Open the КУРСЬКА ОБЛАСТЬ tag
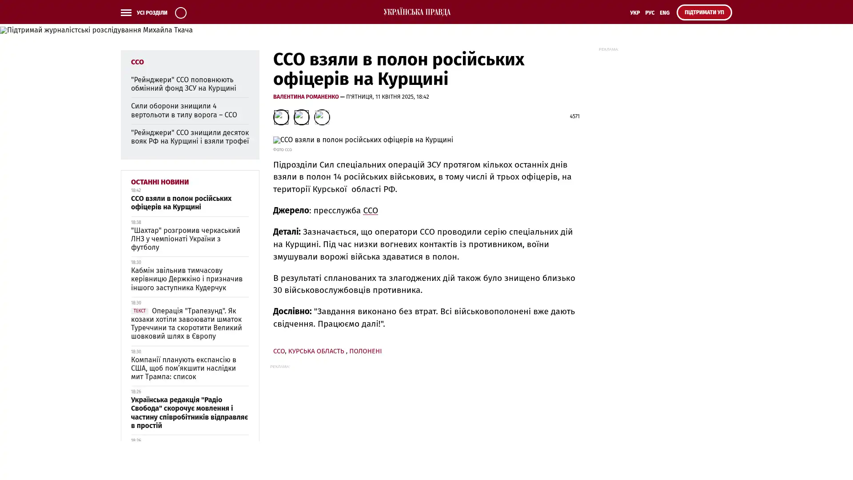This screenshot has height=480, width=853. click(x=316, y=351)
